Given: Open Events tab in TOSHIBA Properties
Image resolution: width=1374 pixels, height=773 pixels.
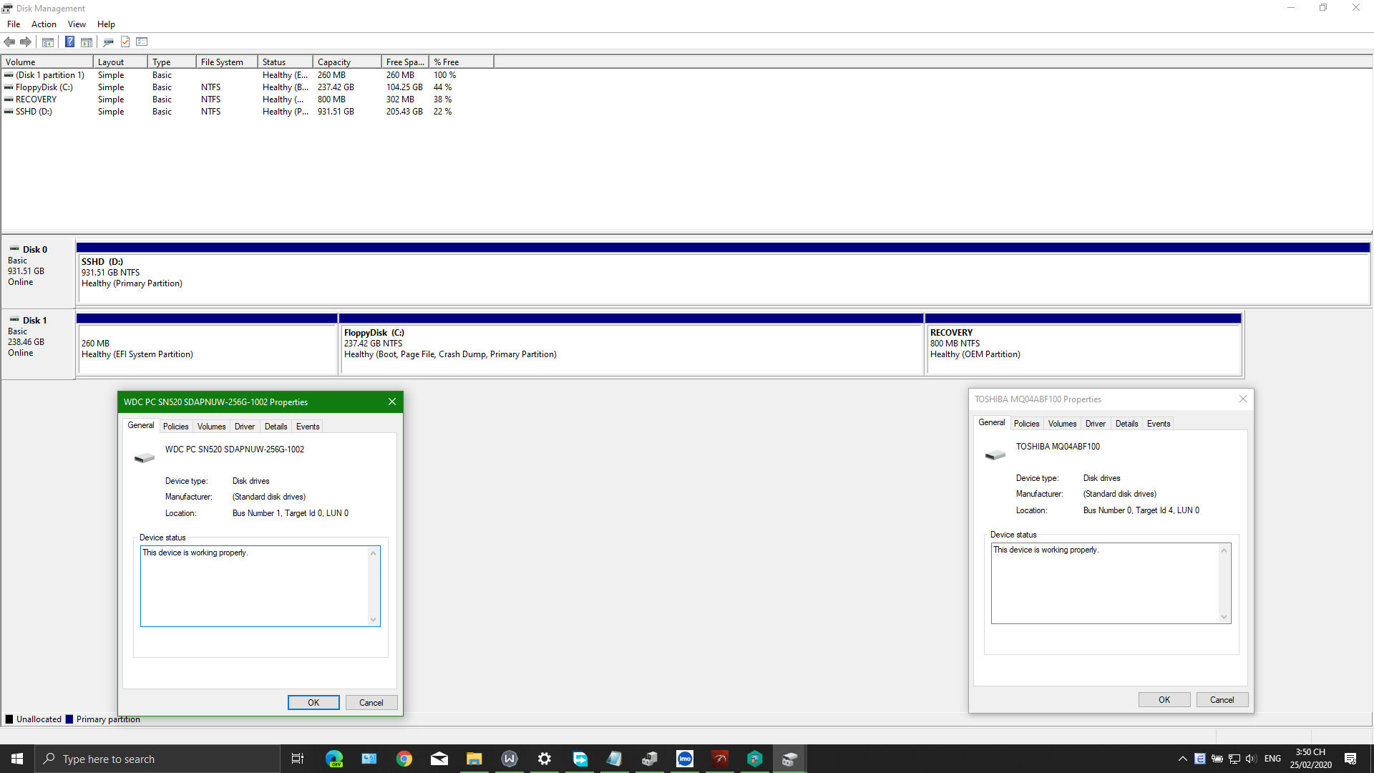Looking at the screenshot, I should tap(1159, 424).
